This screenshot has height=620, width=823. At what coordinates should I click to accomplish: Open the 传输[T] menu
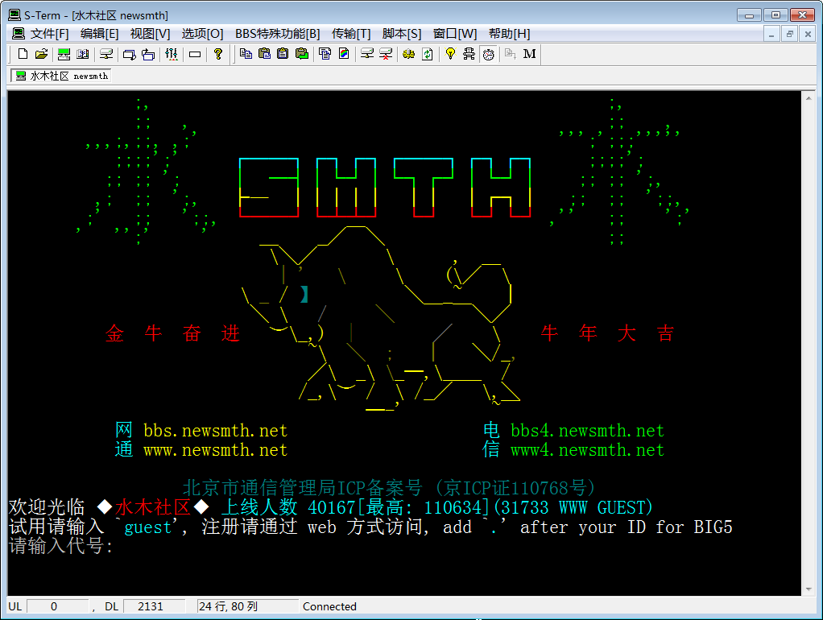click(351, 34)
